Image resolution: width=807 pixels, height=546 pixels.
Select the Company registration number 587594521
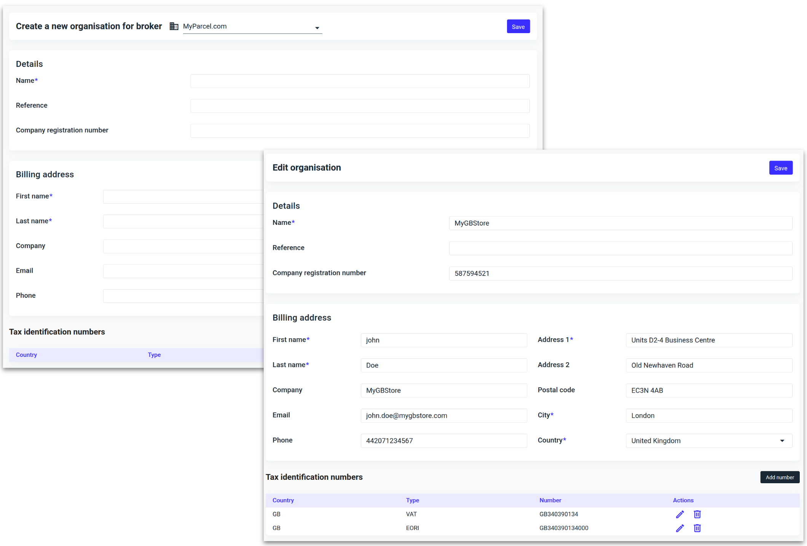point(620,273)
